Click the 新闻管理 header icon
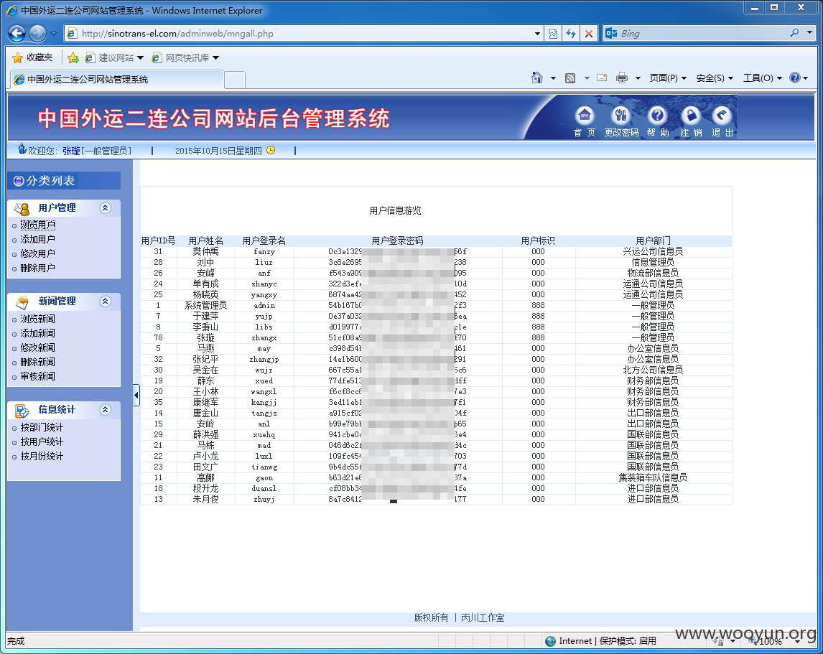The width and height of the screenshot is (823, 654). click(22, 302)
